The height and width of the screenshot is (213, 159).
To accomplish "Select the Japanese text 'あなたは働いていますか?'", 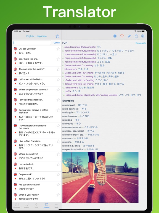I will 32,179.
